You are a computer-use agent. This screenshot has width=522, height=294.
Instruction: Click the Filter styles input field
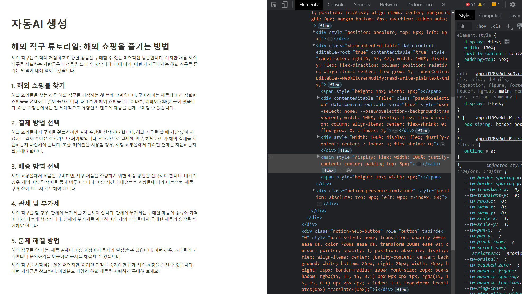coord(464,26)
